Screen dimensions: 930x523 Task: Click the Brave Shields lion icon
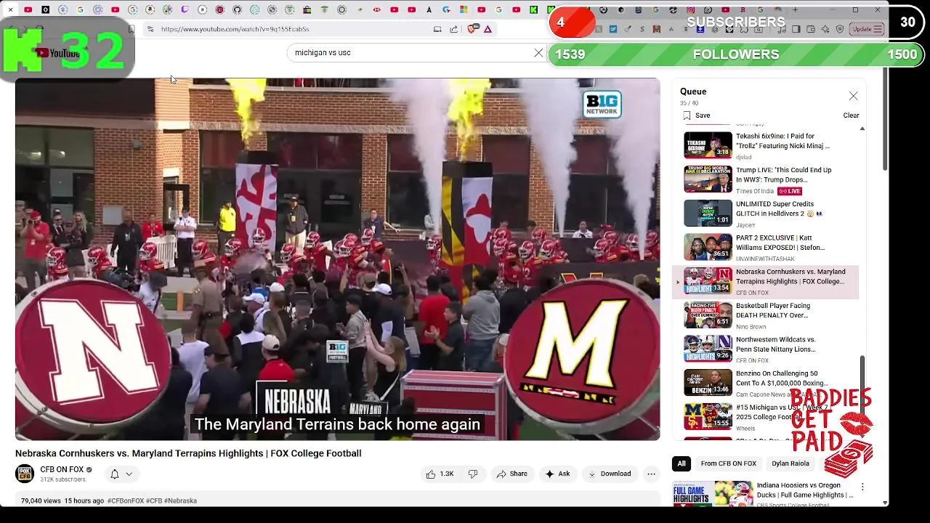tap(472, 29)
